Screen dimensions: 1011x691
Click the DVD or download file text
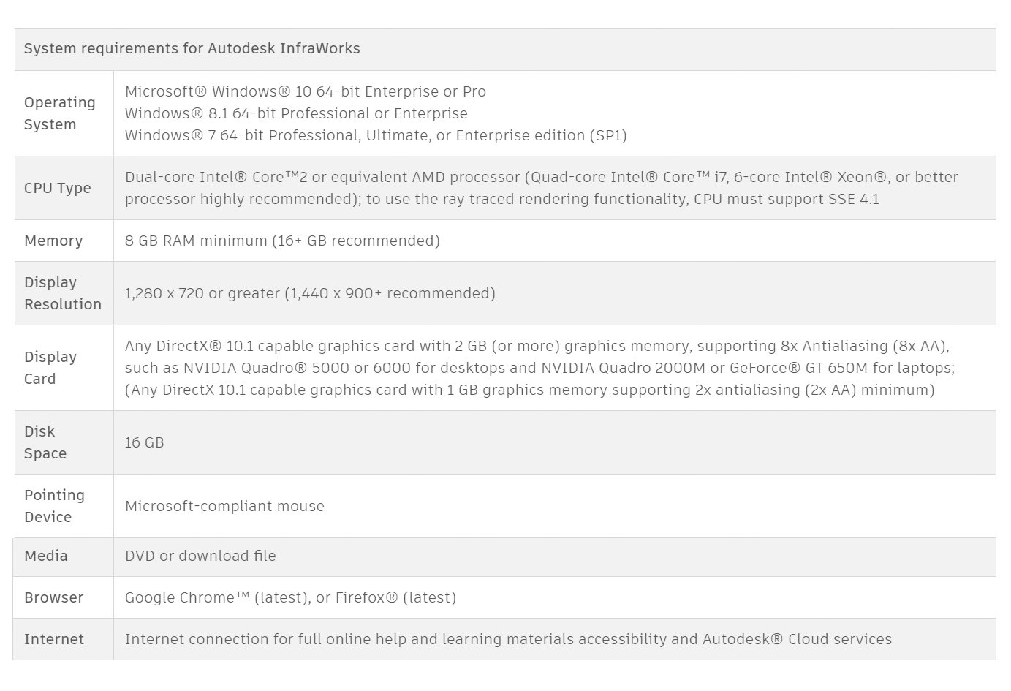[200, 556]
